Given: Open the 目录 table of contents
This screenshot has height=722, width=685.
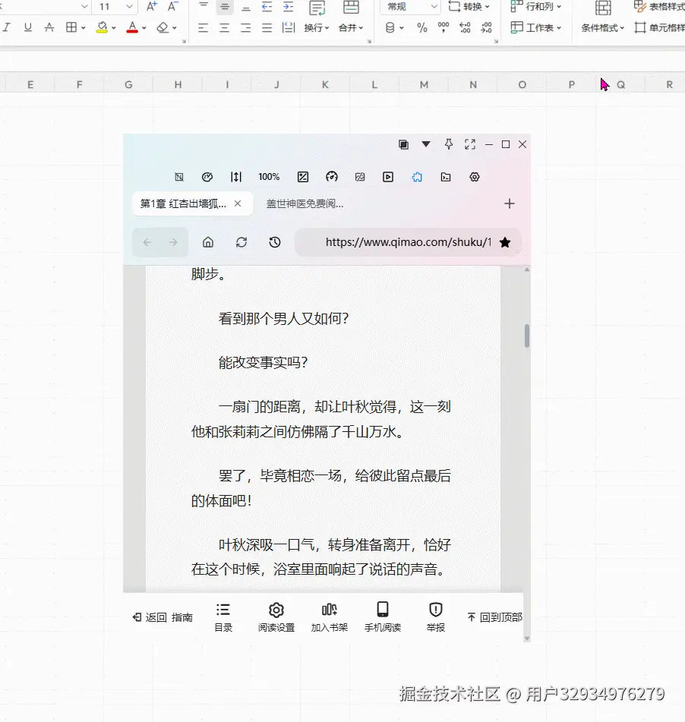Looking at the screenshot, I should 223,618.
